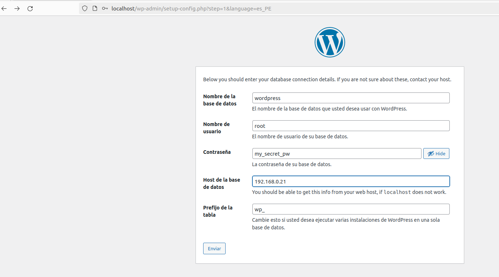The width and height of the screenshot is (499, 277).
Task: Click the 'La contraseña de su base de datos' hint
Action: (292, 164)
